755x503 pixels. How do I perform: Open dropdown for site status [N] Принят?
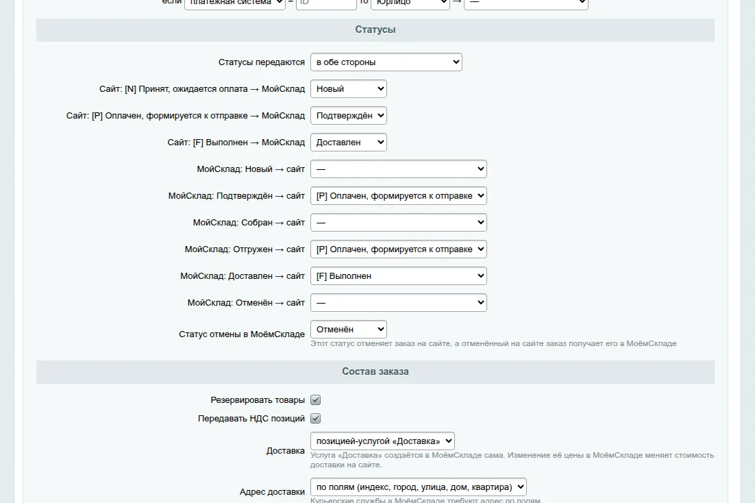(x=349, y=88)
